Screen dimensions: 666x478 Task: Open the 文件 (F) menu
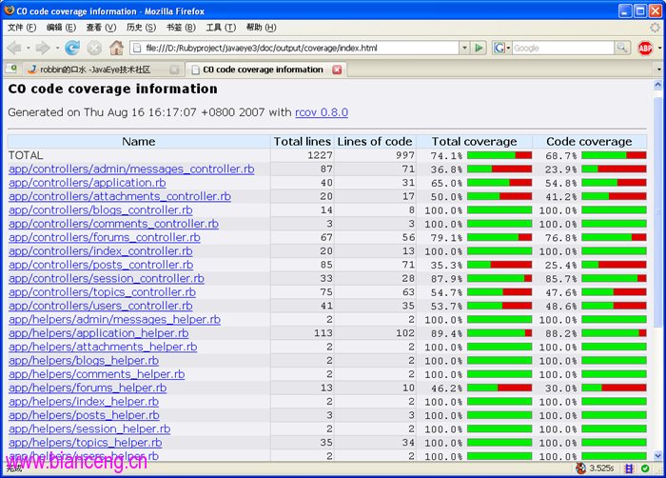(x=22, y=28)
